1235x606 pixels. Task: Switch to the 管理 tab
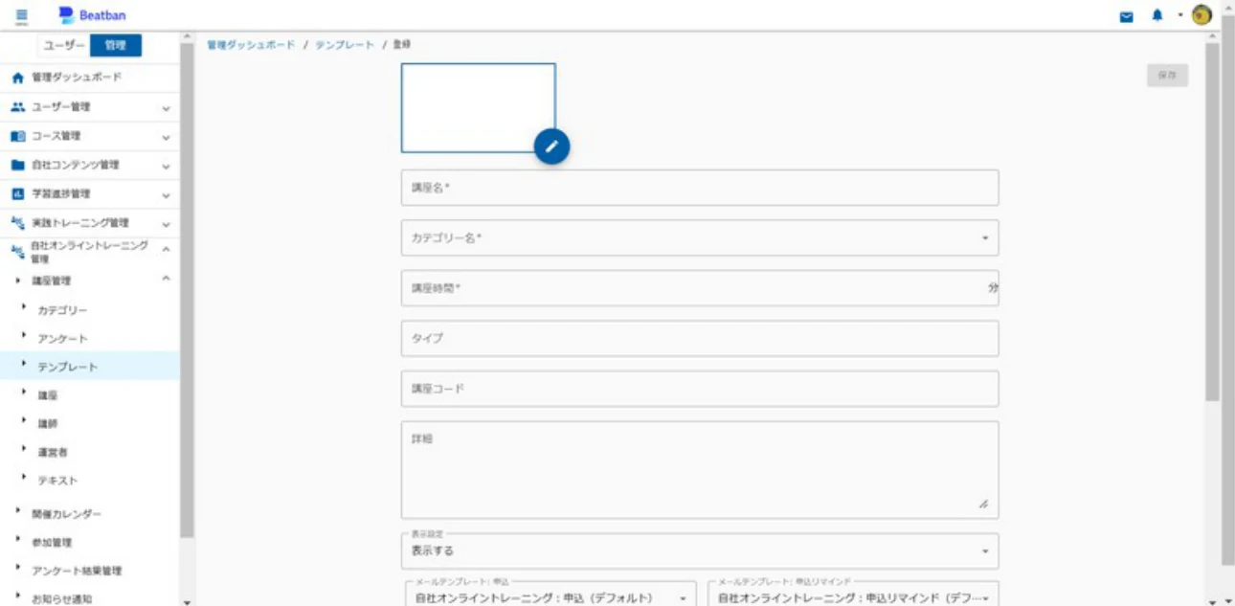coord(115,45)
